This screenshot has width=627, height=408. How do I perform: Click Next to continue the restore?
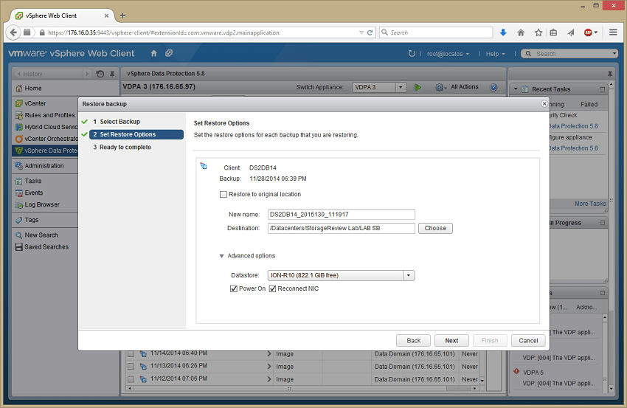[451, 340]
